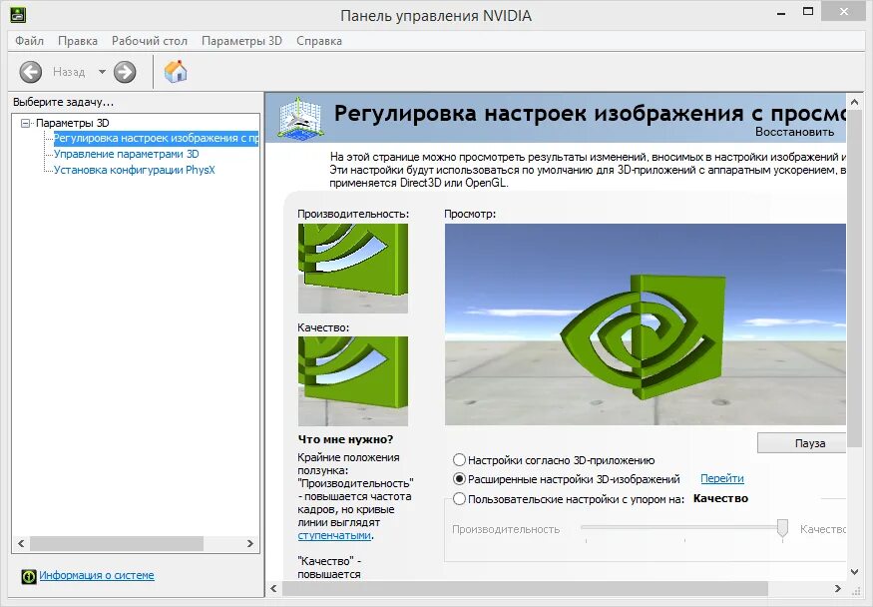Open the Правка menu
The image size is (873, 607).
point(78,41)
